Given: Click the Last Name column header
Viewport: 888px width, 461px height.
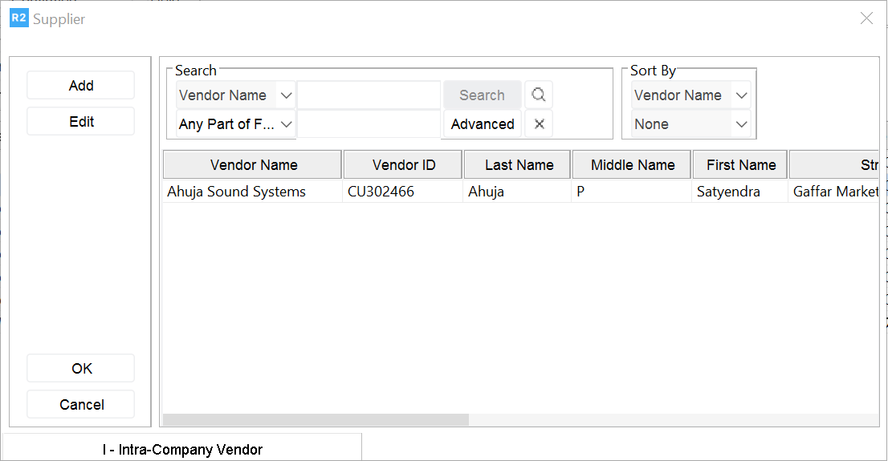Looking at the screenshot, I should pos(518,165).
